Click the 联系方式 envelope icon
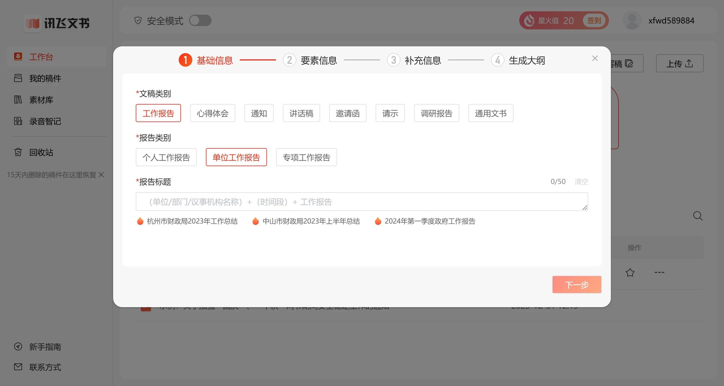This screenshot has width=724, height=386. [18, 367]
